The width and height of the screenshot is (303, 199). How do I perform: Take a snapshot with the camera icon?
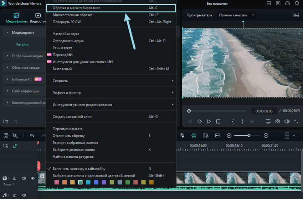click(277, 121)
